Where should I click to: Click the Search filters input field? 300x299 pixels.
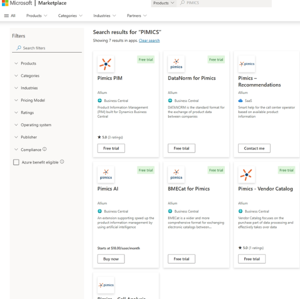[x=47, y=48]
